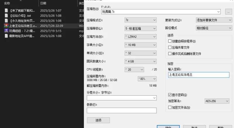Image resolution: width=234 pixels, height=128 pixels.
Task: Open the 单词大小 32 dropdown
Action: [x=140, y=53]
